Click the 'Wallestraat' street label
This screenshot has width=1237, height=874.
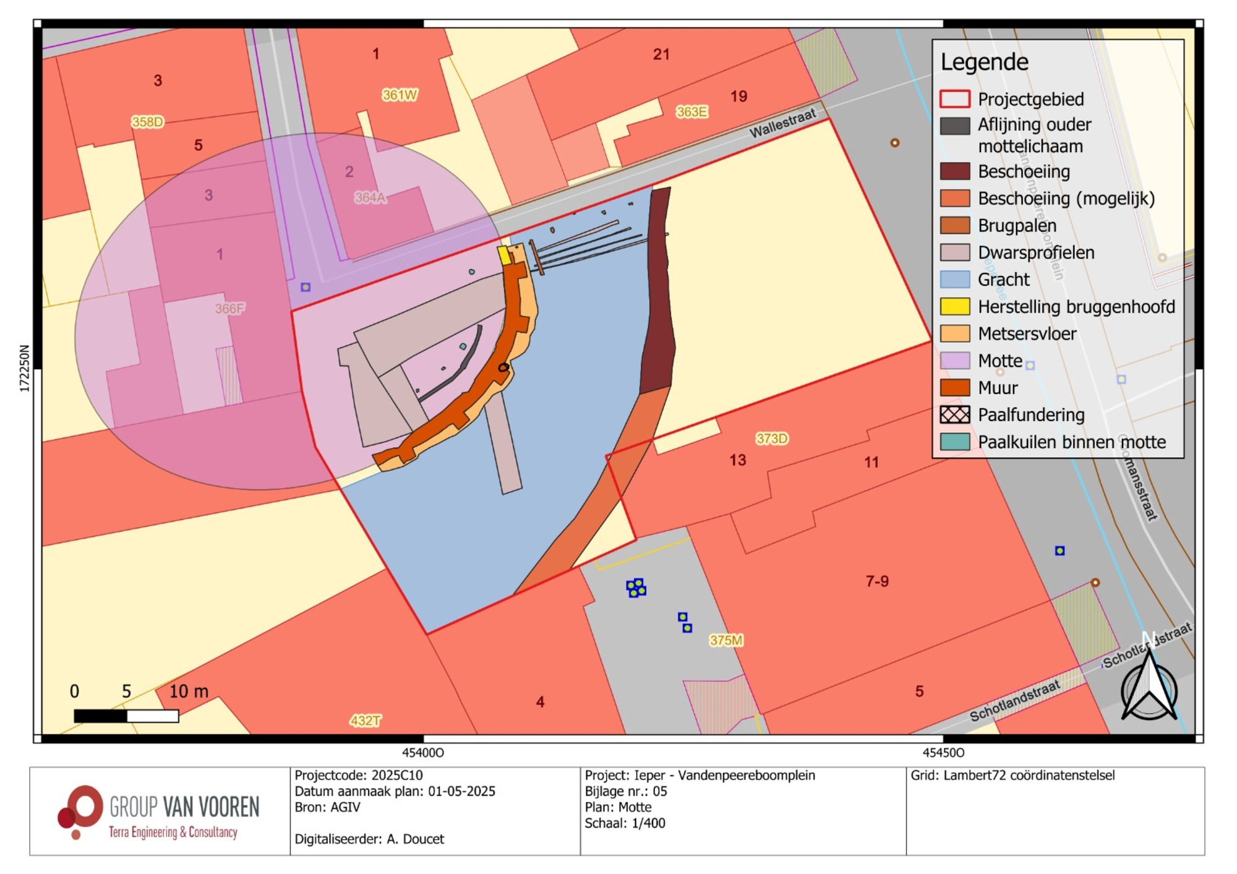pos(782,123)
